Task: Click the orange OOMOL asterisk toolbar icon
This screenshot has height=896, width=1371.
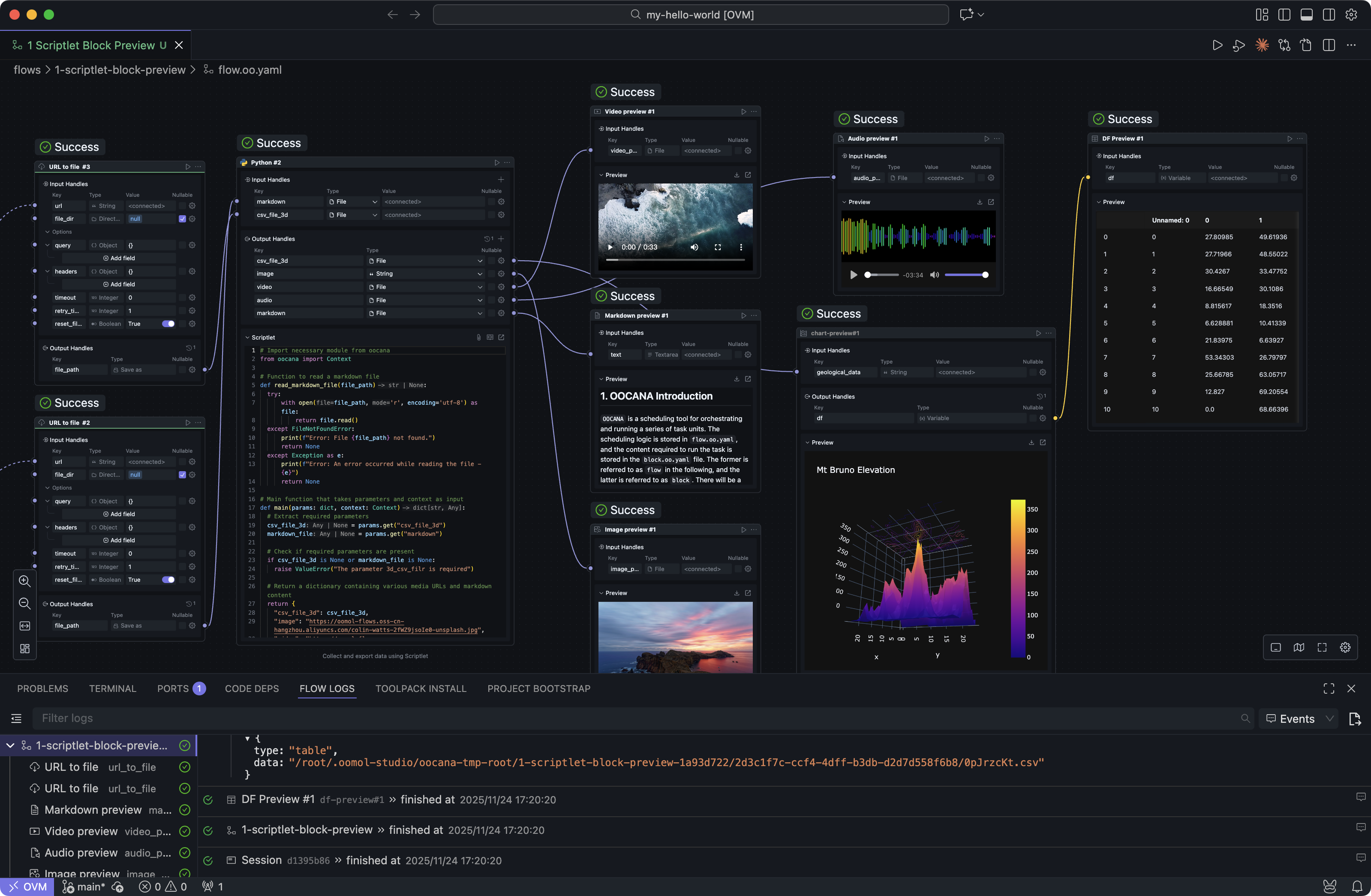Action: coord(1262,45)
